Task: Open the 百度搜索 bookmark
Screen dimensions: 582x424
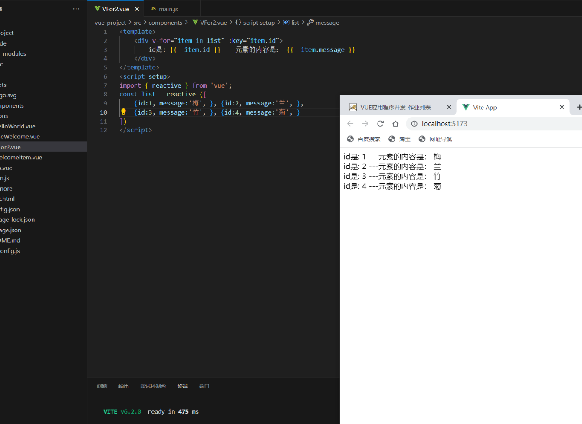Action: (364, 139)
